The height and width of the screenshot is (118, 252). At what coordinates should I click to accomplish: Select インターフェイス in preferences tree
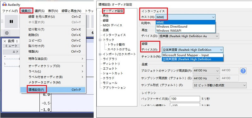click(x=114, y=35)
